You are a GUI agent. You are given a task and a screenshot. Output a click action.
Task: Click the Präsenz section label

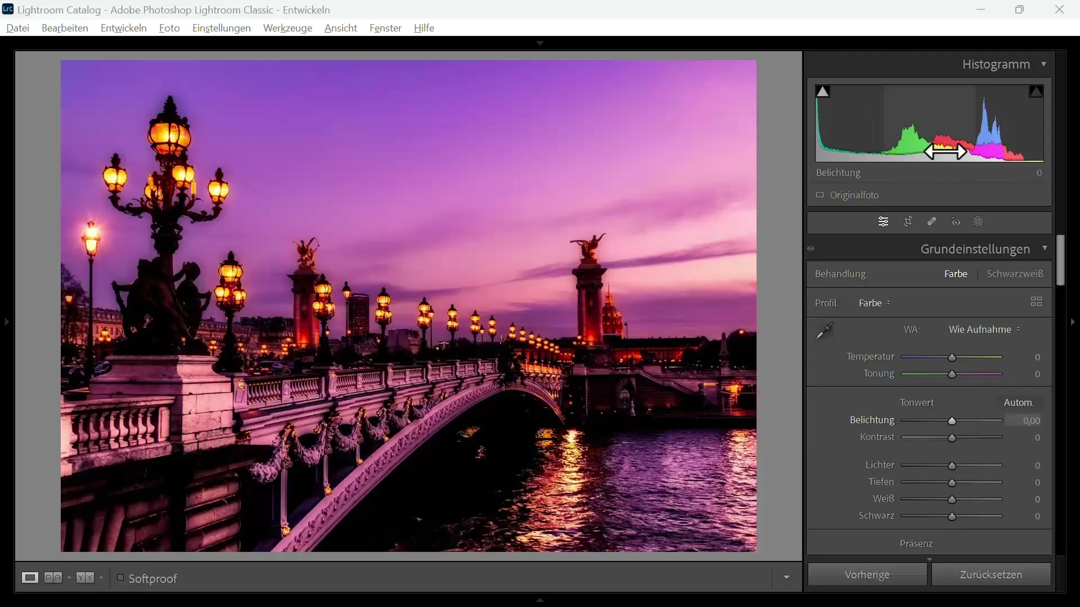916,543
